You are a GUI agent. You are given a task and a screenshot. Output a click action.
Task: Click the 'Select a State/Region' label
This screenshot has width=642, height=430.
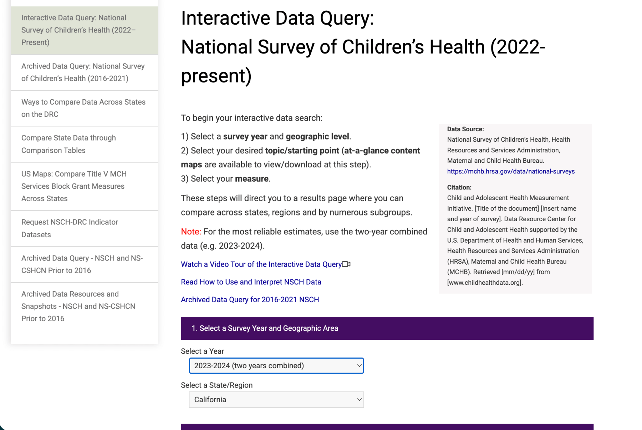coord(217,385)
